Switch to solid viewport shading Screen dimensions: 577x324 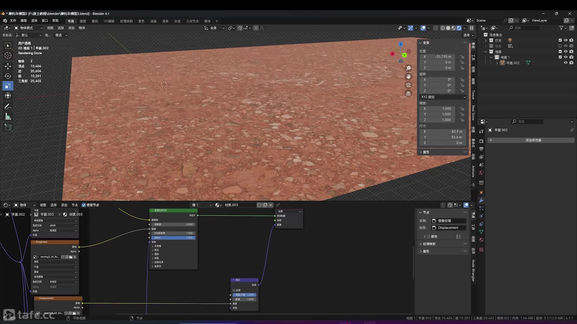(448, 28)
